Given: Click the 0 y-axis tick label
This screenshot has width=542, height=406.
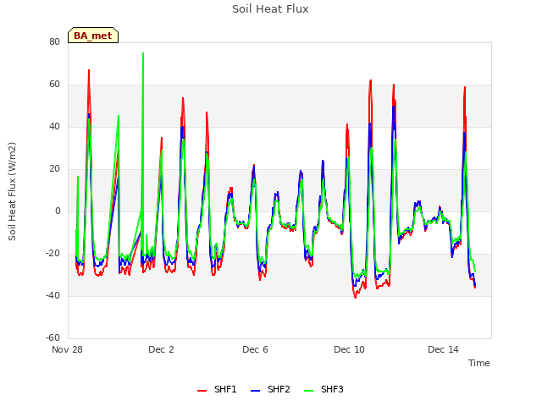Looking at the screenshot, I should pos(58,211).
